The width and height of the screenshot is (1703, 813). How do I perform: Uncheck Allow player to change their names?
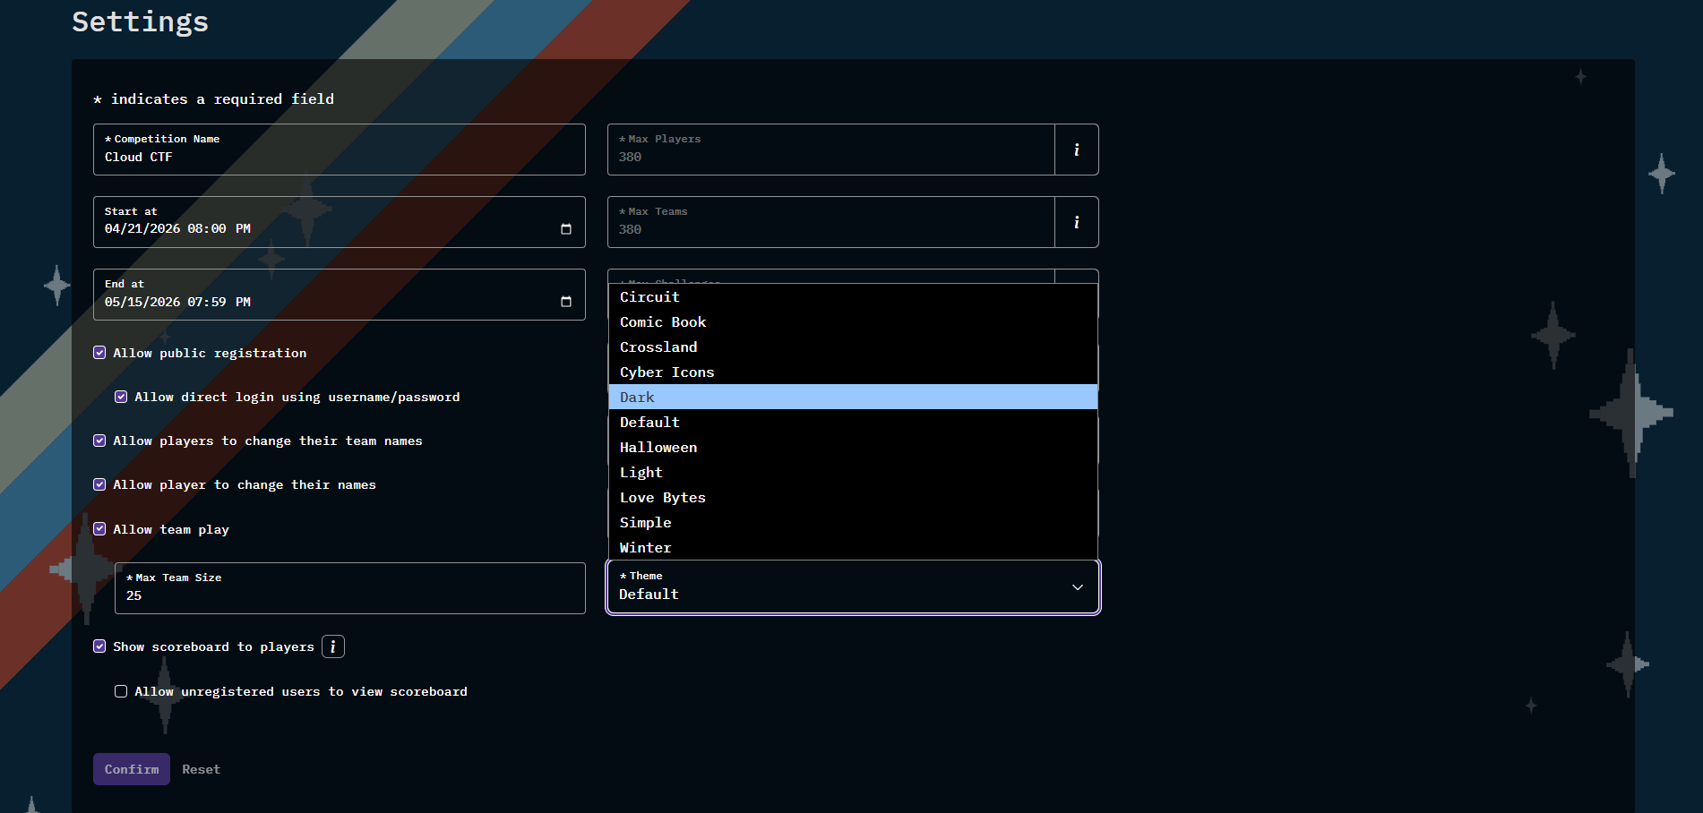[99, 484]
